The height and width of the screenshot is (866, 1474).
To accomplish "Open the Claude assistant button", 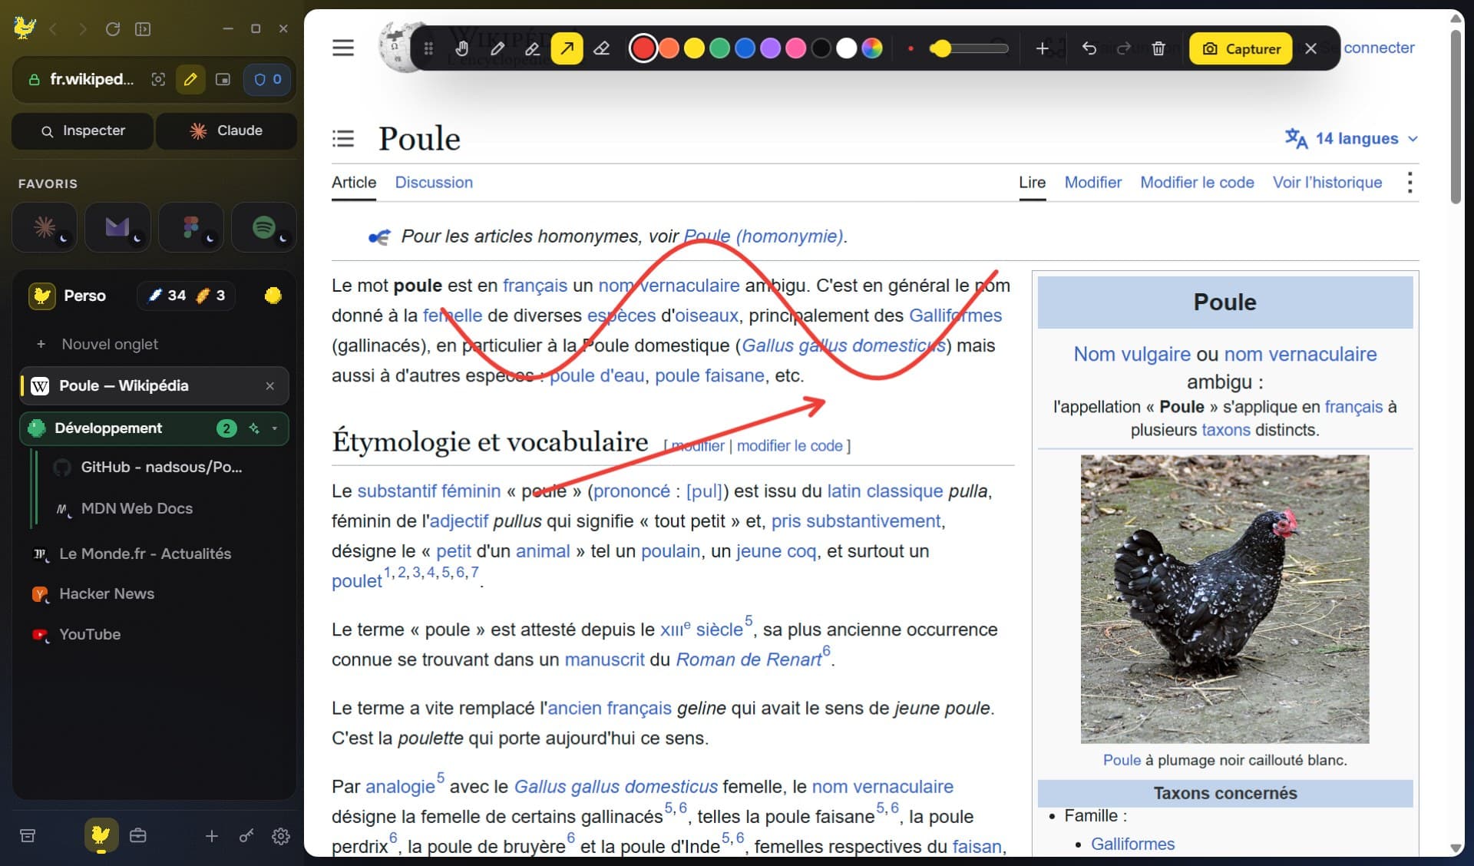I will (226, 131).
